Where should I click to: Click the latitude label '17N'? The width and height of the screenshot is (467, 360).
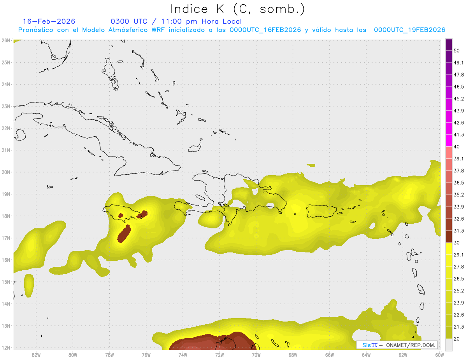[5, 238]
